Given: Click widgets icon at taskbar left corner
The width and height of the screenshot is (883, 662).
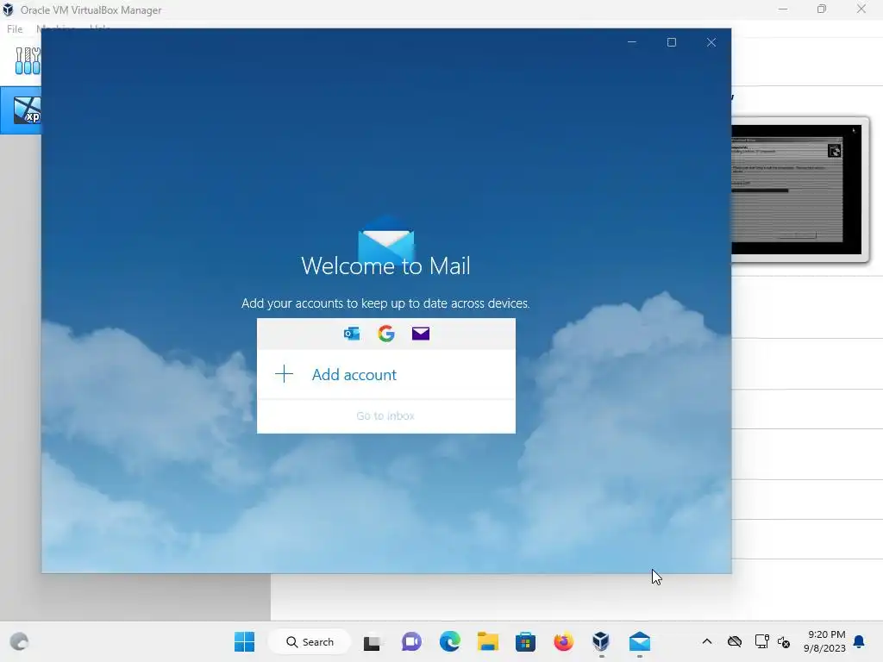Looking at the screenshot, I should (x=19, y=641).
